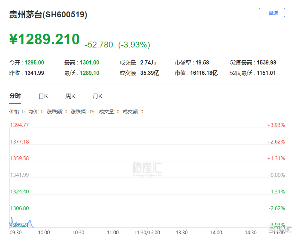Select the 分时 intraday chart tab
294x235 pixels.
coord(15,96)
